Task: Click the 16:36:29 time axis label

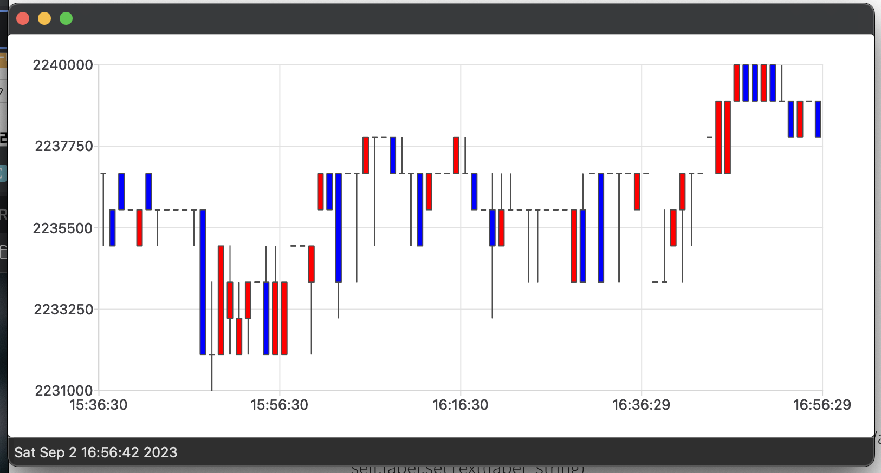Action: (641, 405)
